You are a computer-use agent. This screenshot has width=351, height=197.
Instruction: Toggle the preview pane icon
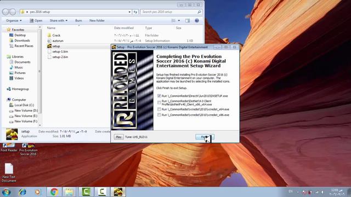pos(188,21)
